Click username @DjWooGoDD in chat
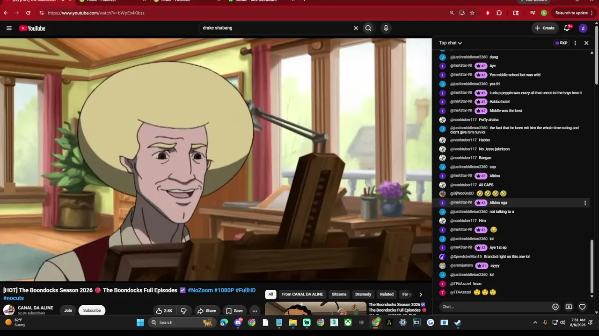The height and width of the screenshot is (336, 599). (462, 194)
